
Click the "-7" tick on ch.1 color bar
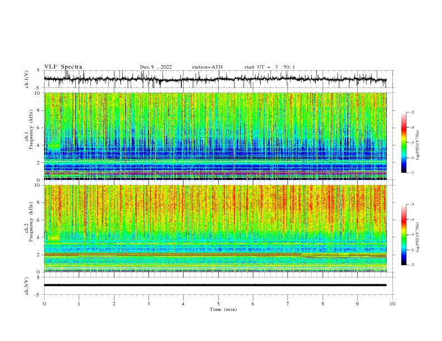tap(411, 173)
